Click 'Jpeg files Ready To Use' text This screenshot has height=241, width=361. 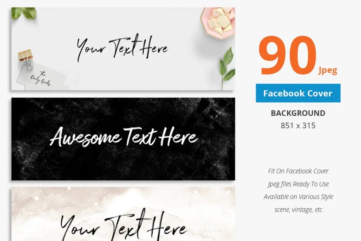point(298,184)
